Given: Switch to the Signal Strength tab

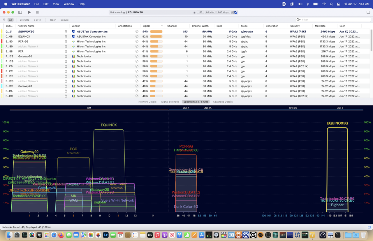Looking at the screenshot, I should [x=170, y=102].
